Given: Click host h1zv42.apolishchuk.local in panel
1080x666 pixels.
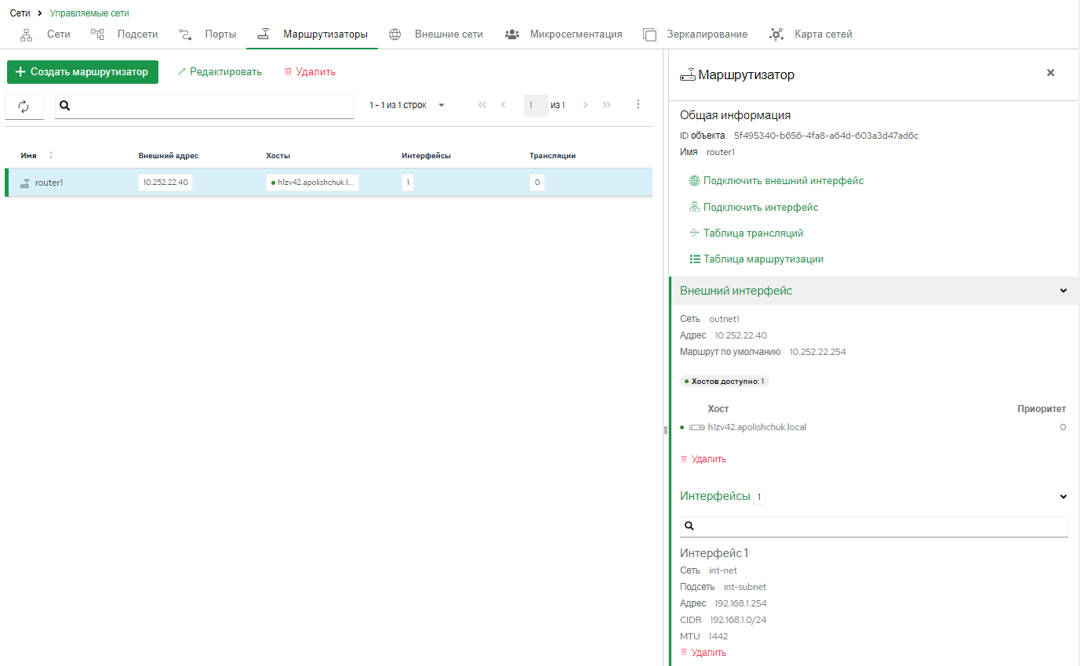Looking at the screenshot, I should tap(756, 427).
